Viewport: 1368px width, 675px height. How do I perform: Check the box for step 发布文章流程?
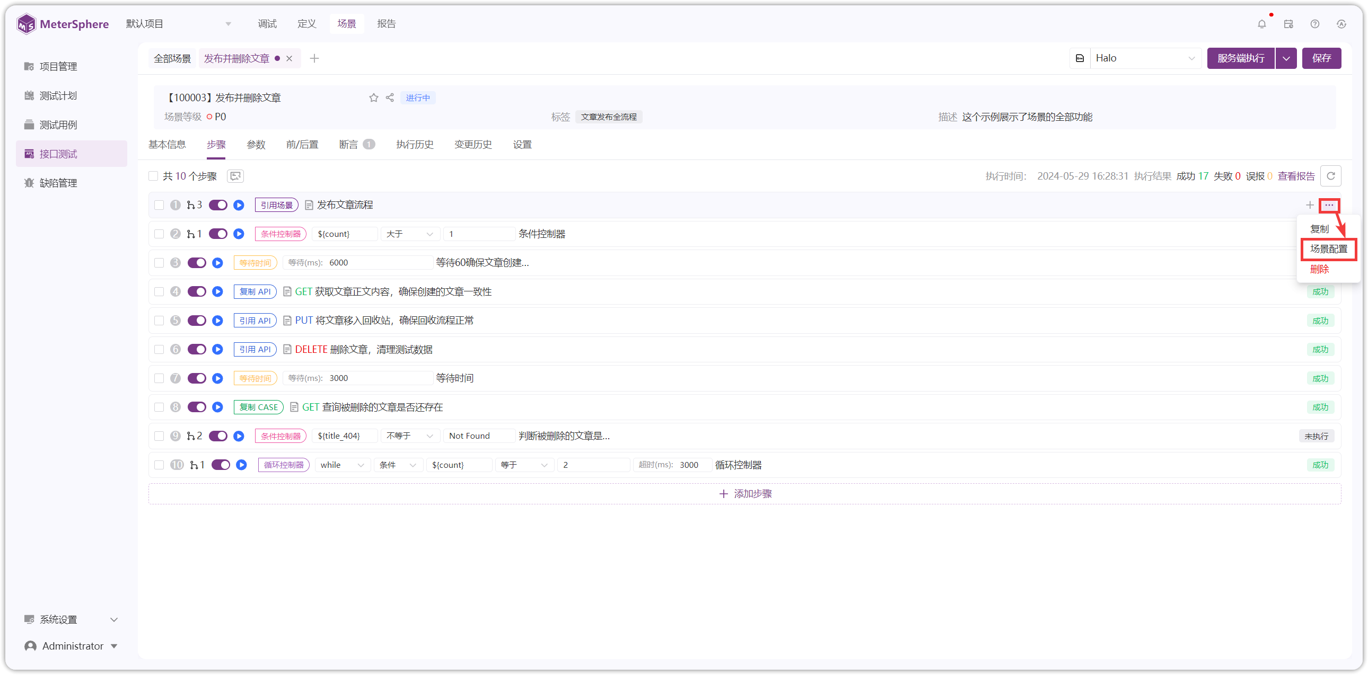pos(159,205)
